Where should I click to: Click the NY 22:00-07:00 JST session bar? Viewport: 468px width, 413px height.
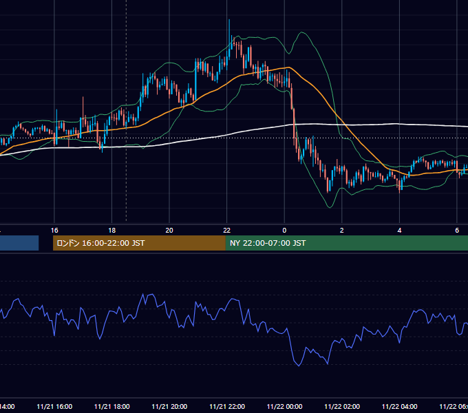coord(346,243)
